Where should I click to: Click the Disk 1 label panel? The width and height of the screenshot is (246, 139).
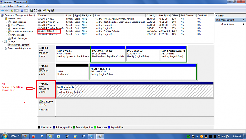point(47,72)
